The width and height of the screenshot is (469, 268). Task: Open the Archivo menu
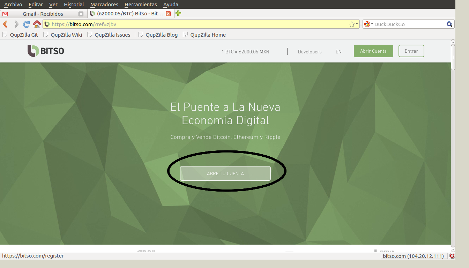click(13, 5)
